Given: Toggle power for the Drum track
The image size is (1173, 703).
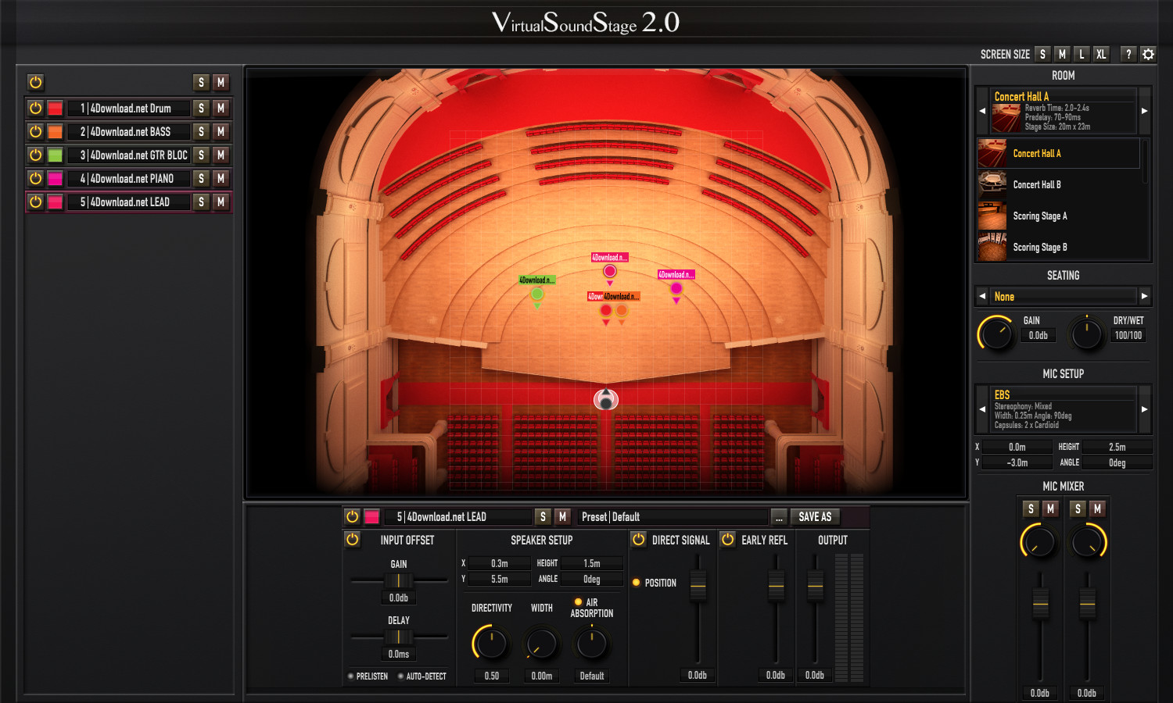Looking at the screenshot, I should click(35, 108).
